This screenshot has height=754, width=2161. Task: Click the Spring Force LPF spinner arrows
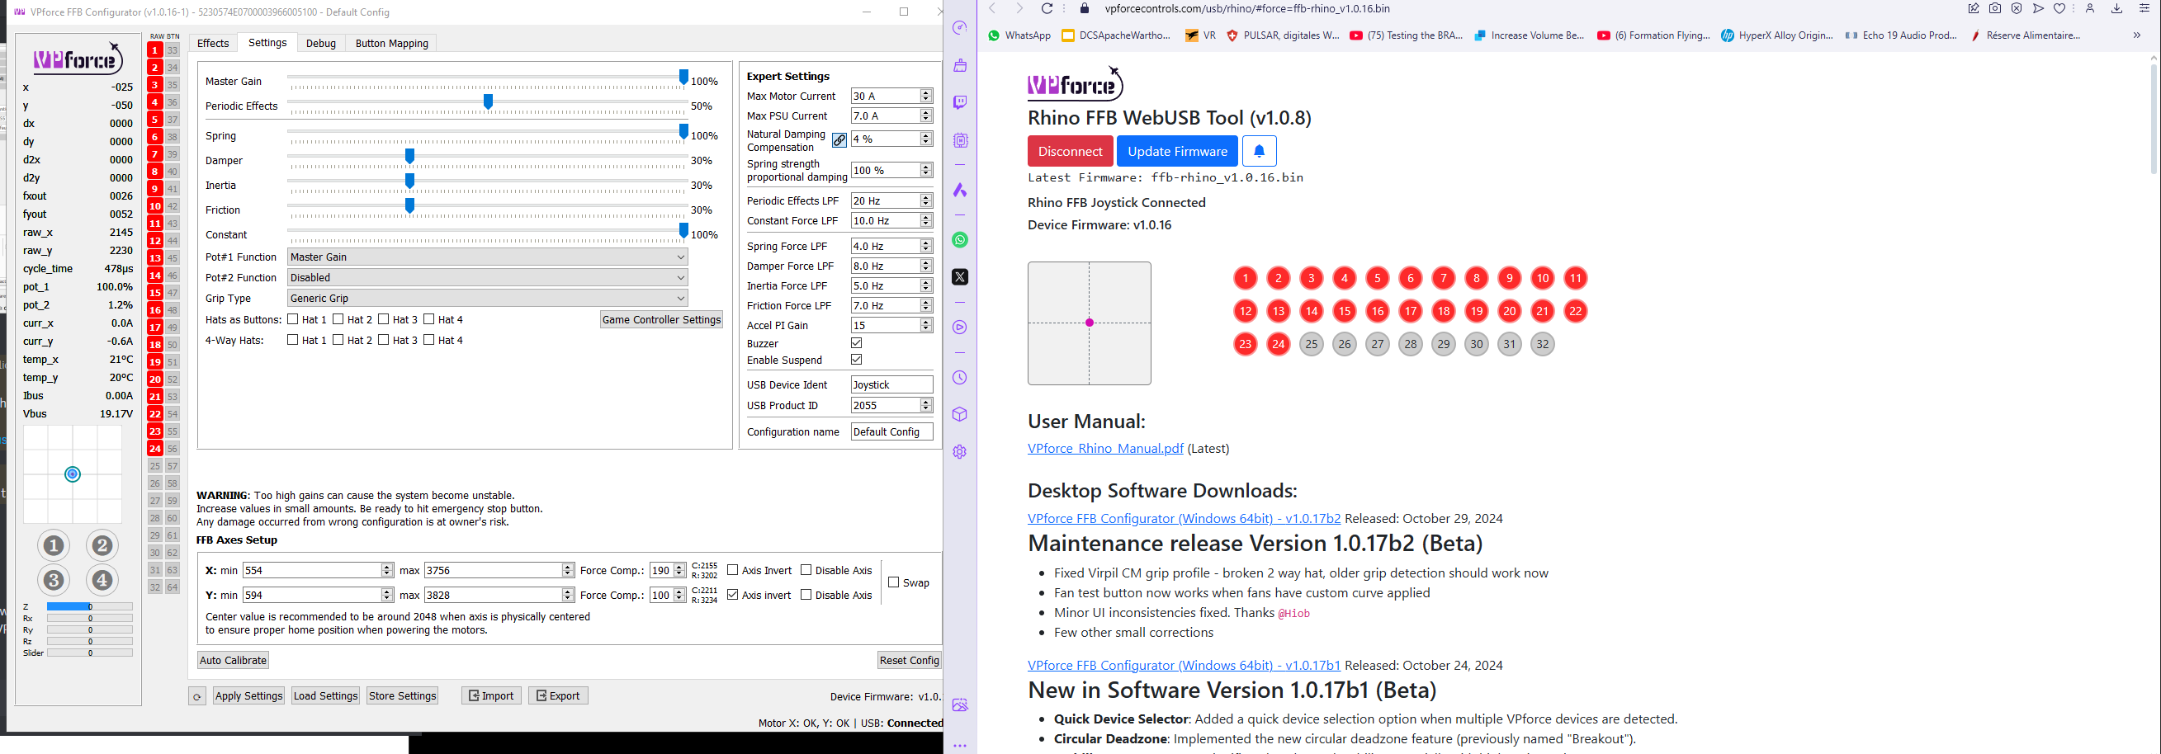pyautogui.click(x=926, y=247)
